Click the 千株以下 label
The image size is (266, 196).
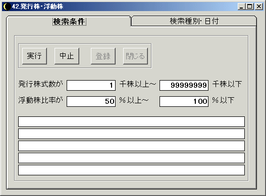[x=227, y=84]
